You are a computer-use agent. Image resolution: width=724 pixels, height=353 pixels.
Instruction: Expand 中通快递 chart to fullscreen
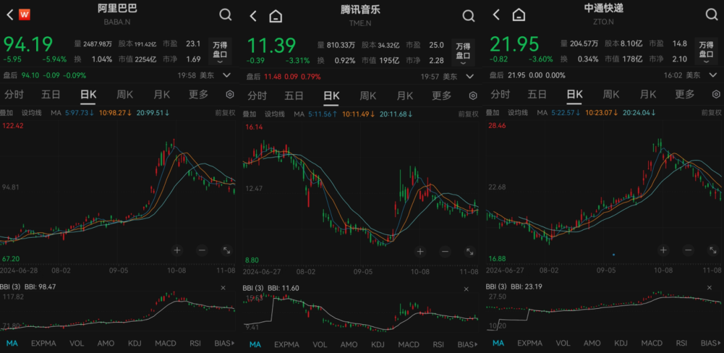pyautogui.click(x=713, y=251)
